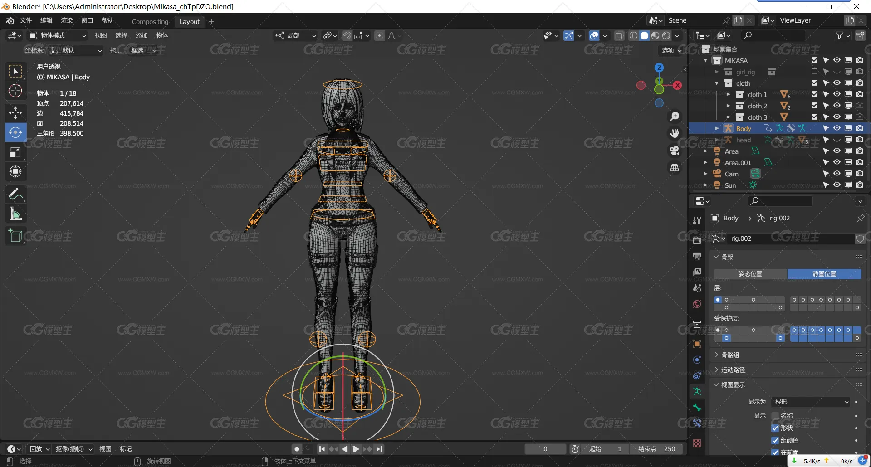Uncheck the Group Colors checkbox

pos(775,440)
